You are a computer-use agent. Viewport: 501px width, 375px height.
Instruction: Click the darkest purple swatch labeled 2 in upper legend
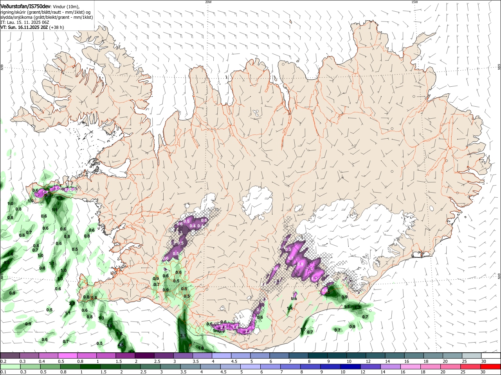click(144, 356)
